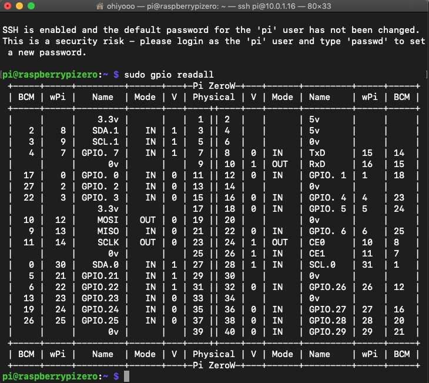Click the 'SCL.1' name cell
The height and width of the screenshot is (383, 429).
106,142
